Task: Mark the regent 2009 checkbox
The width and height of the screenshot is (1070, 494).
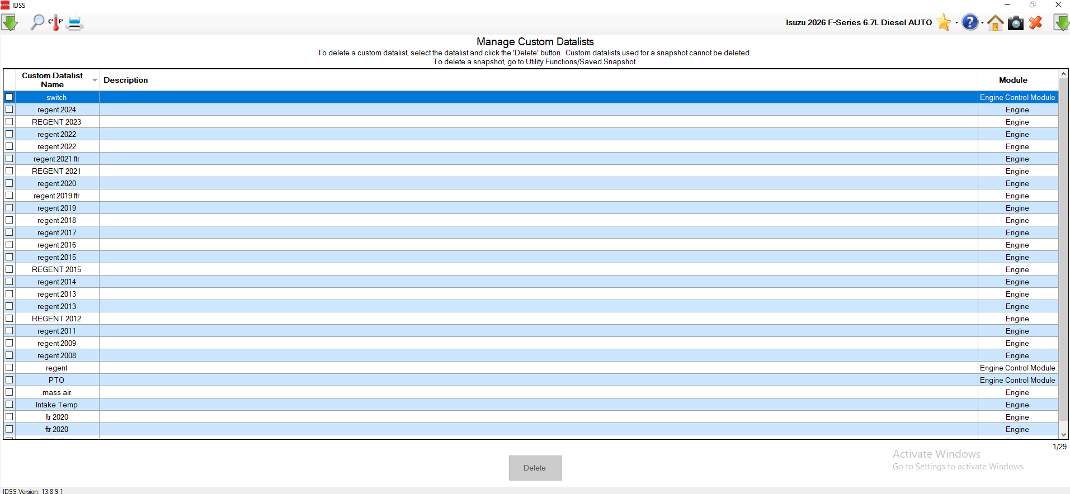Action: (10, 343)
